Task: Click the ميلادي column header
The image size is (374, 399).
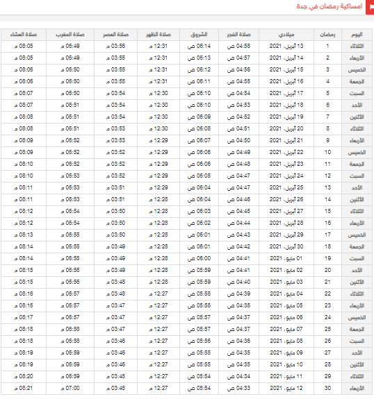Action: (x=286, y=35)
